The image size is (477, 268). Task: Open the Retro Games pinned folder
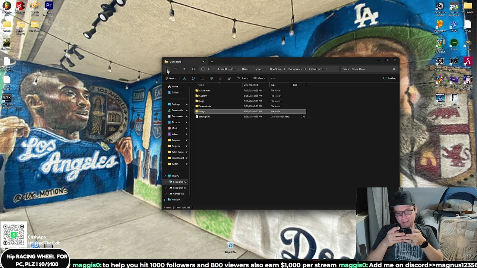pyautogui.click(x=178, y=152)
